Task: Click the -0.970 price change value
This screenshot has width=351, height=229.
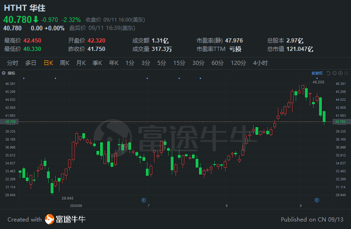Action: pos(50,20)
